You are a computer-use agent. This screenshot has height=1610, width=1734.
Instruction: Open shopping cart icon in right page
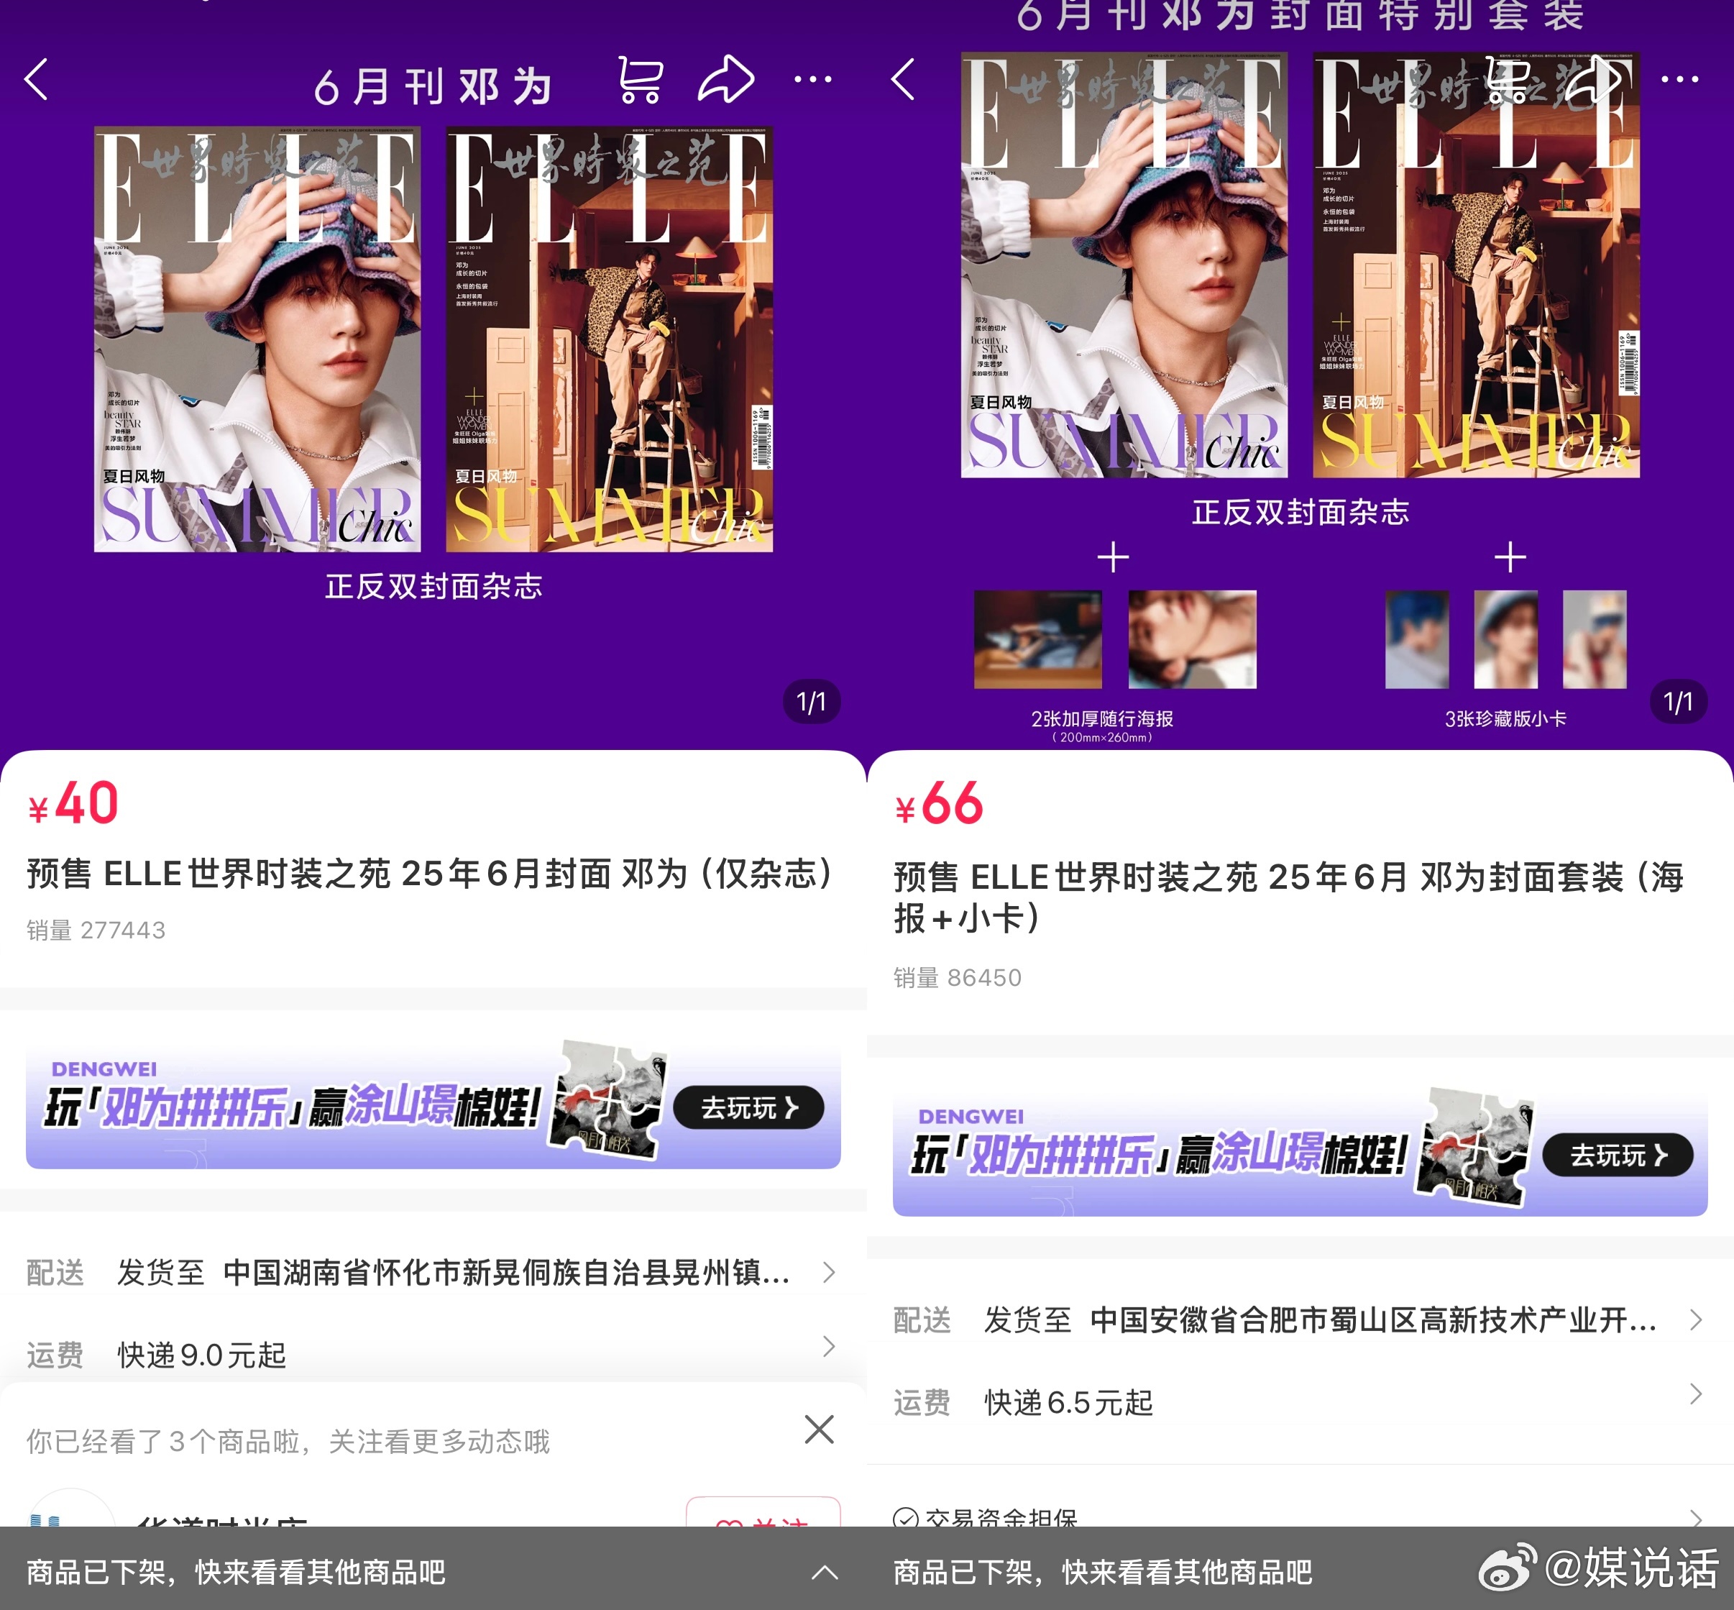tap(1508, 79)
